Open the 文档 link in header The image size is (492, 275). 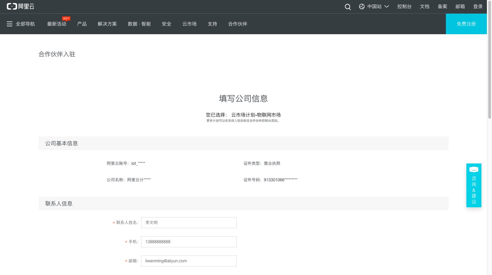(x=424, y=6)
